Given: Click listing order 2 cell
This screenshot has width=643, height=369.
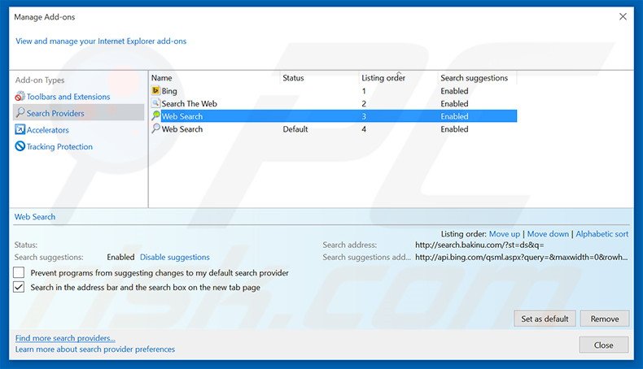Looking at the screenshot, I should click(364, 103).
